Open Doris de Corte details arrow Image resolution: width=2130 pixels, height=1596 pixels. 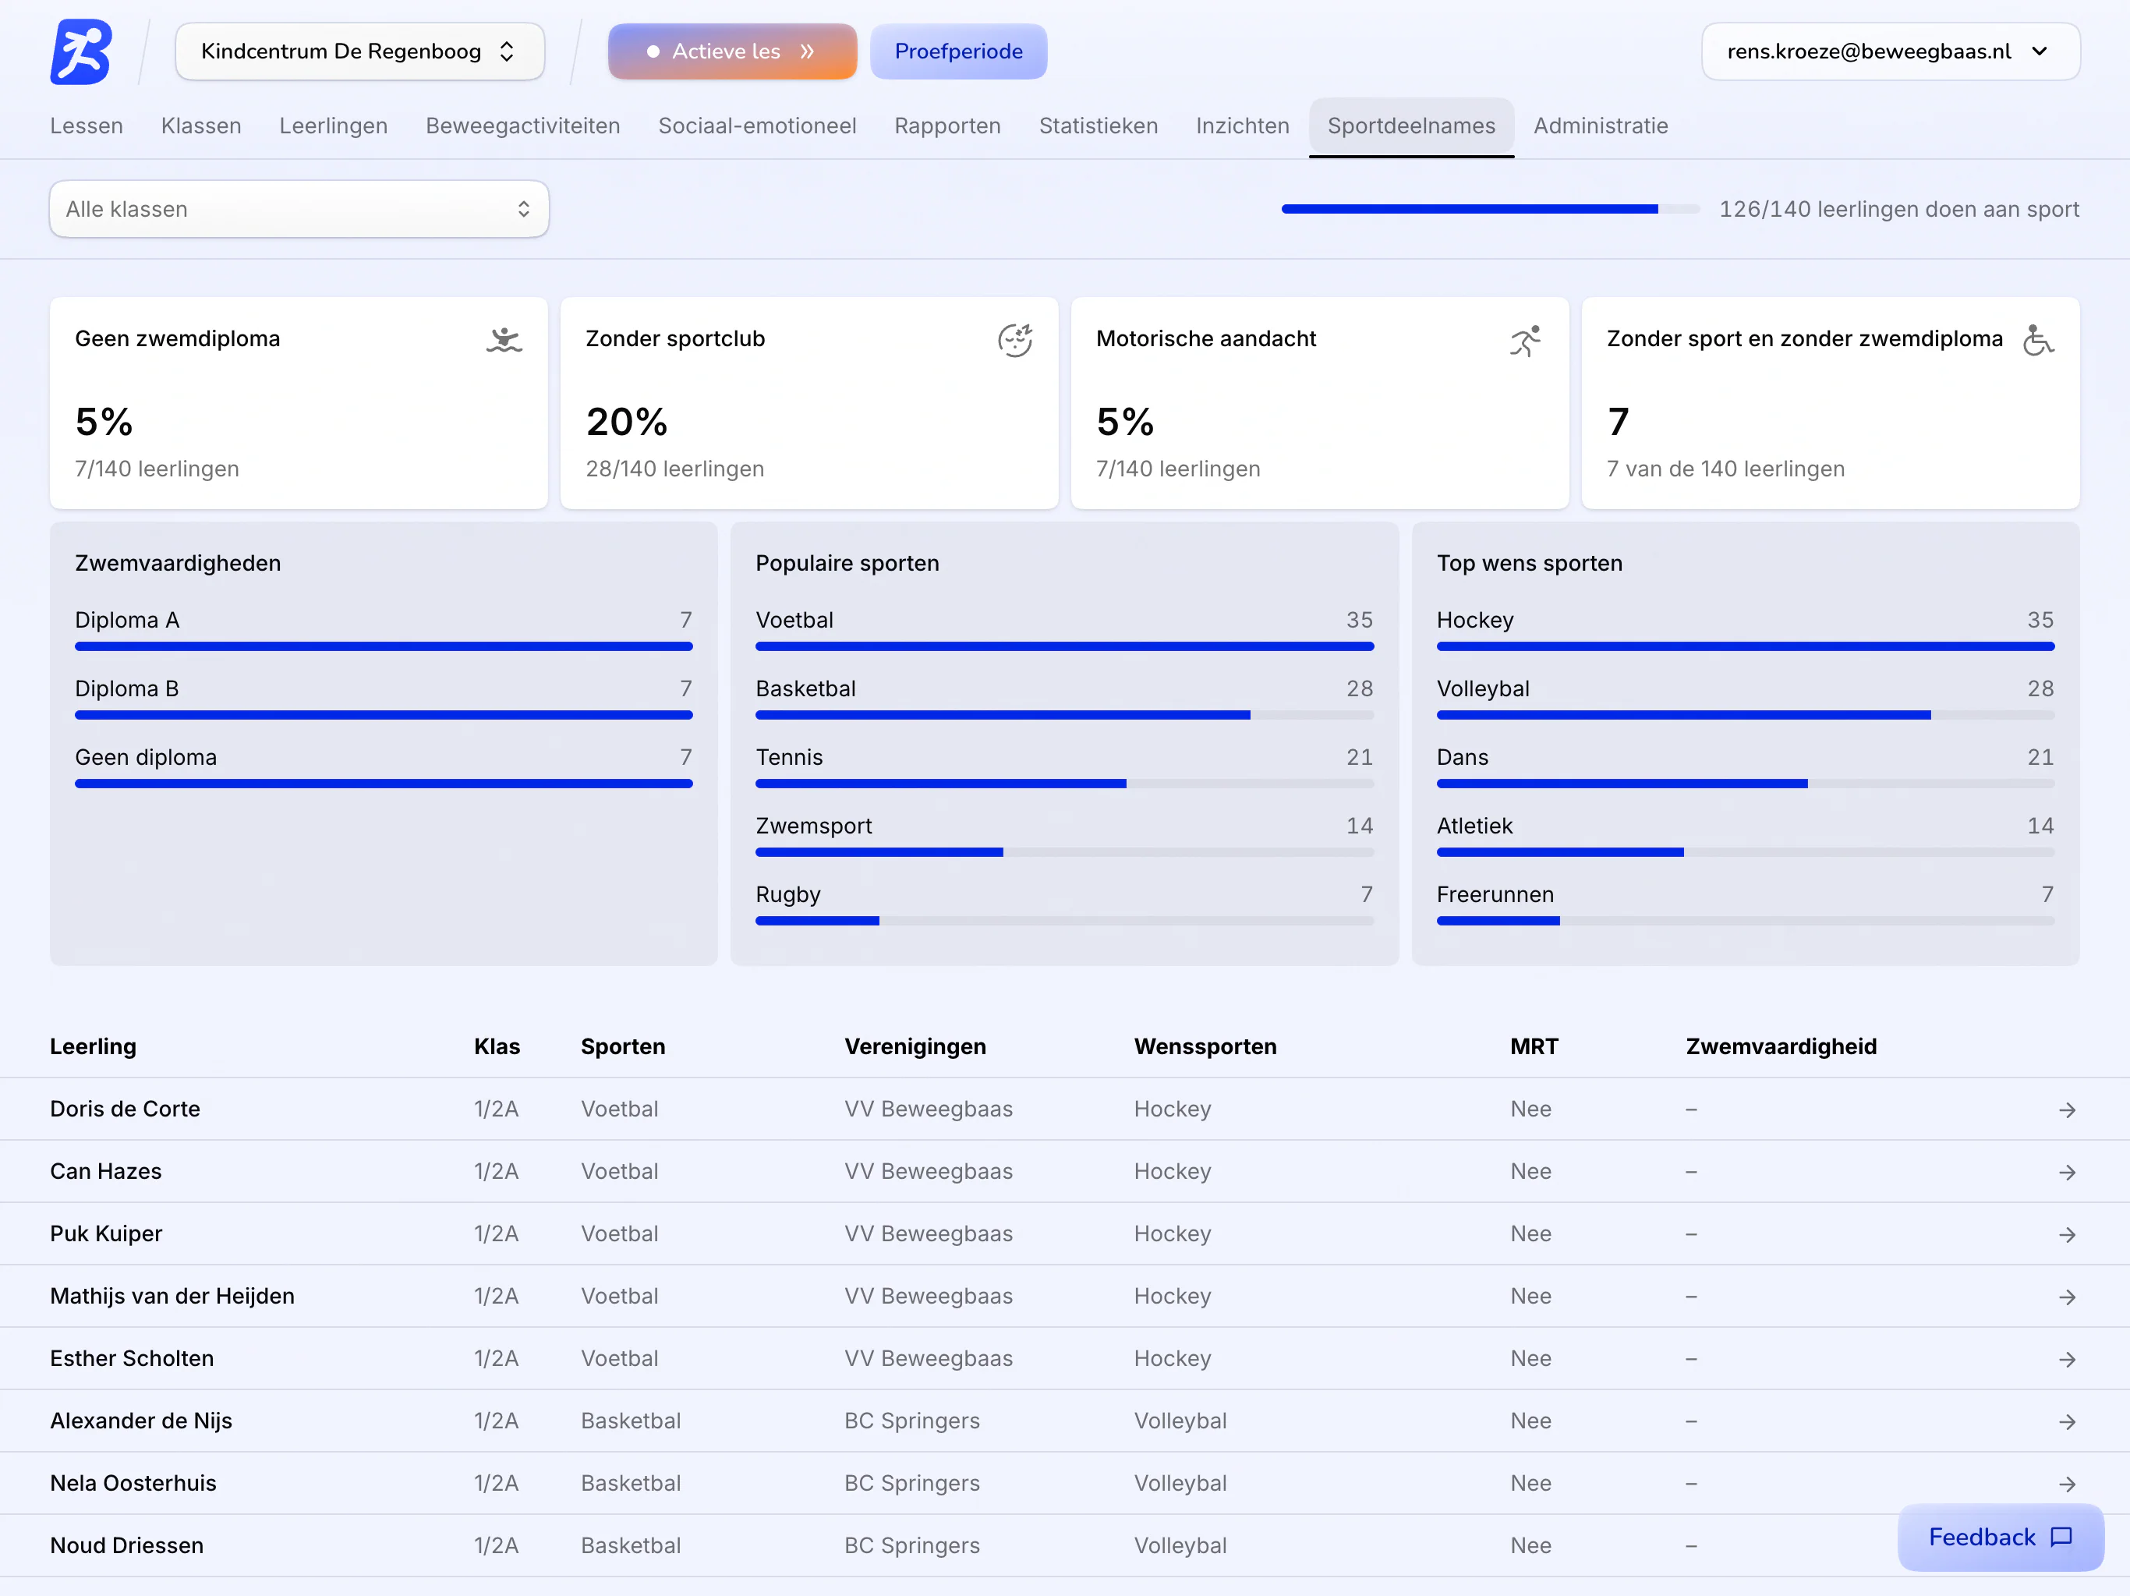pyautogui.click(x=2066, y=1109)
